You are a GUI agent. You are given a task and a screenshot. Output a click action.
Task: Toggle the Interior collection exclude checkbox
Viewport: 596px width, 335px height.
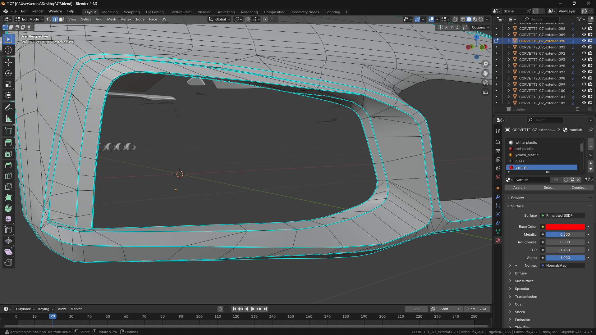[578, 109]
